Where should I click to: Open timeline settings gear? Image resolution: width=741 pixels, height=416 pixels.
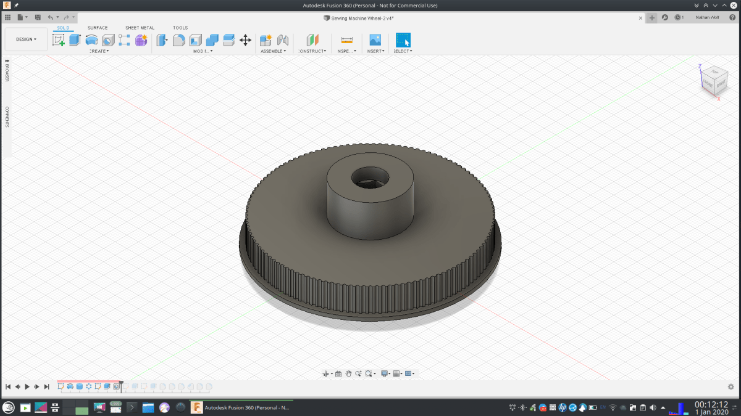(x=731, y=386)
